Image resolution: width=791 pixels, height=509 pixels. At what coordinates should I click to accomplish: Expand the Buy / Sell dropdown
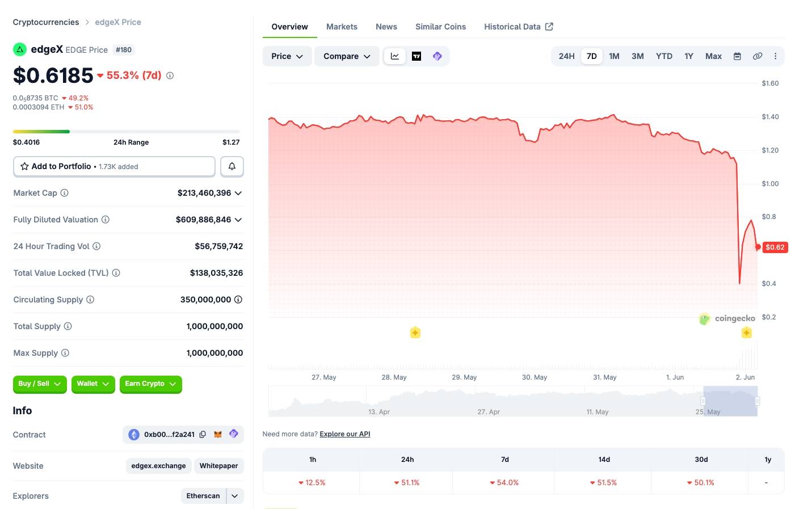40,384
